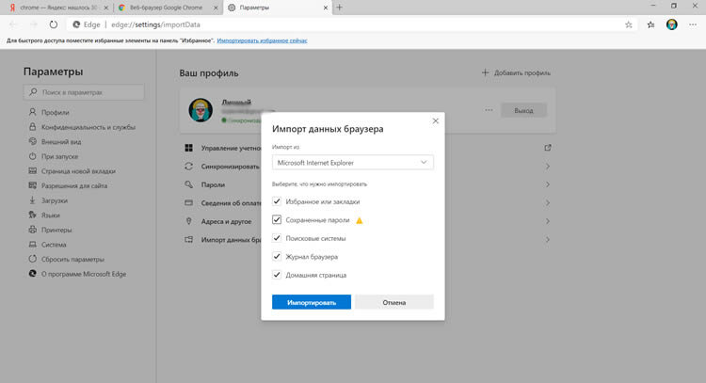Toggle the Домашняя страница checkbox
The width and height of the screenshot is (706, 383).
tap(277, 275)
